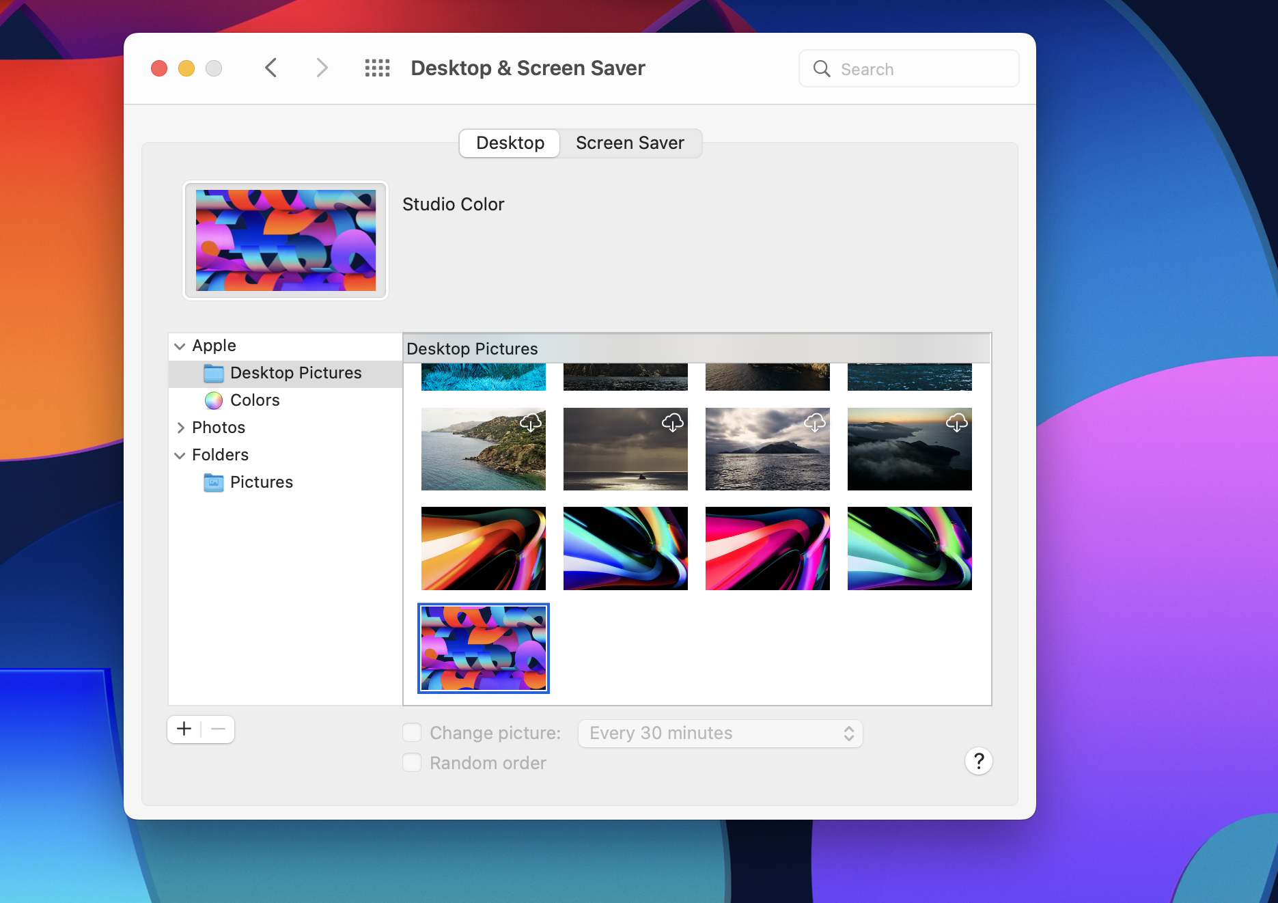Select the Photos row label
The width and height of the screenshot is (1278, 903).
[x=219, y=428]
